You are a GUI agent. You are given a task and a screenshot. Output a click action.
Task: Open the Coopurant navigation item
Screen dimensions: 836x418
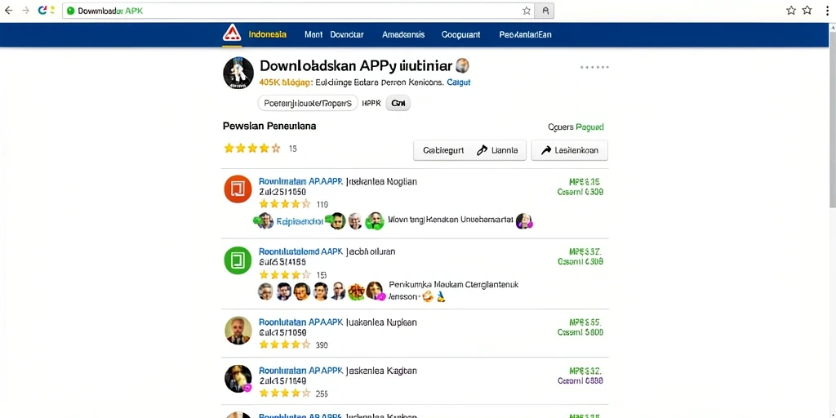pyautogui.click(x=460, y=34)
